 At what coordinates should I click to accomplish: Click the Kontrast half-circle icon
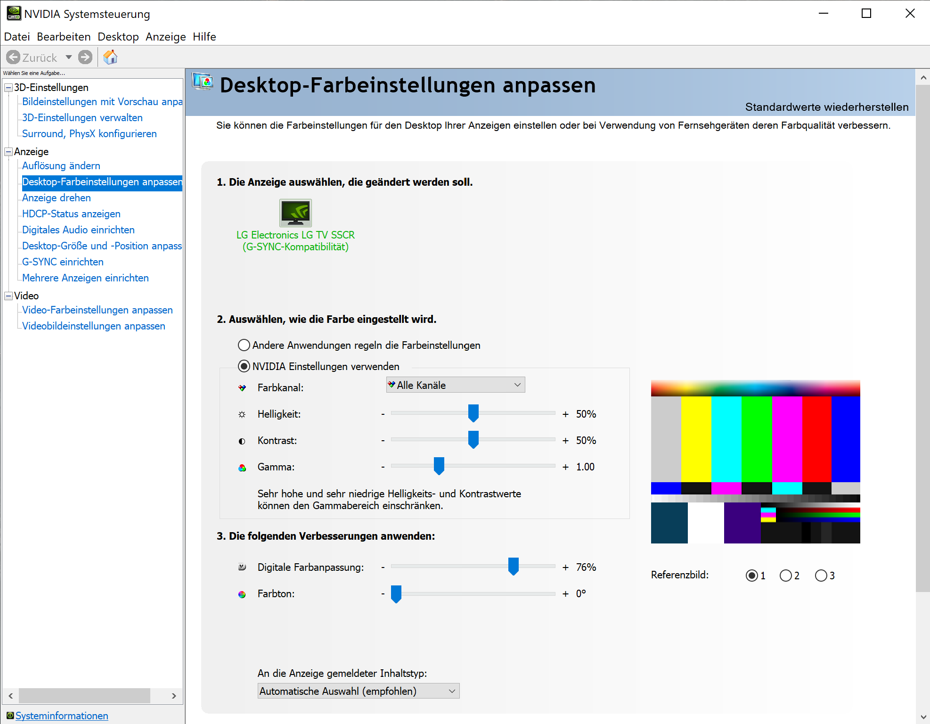coord(242,441)
